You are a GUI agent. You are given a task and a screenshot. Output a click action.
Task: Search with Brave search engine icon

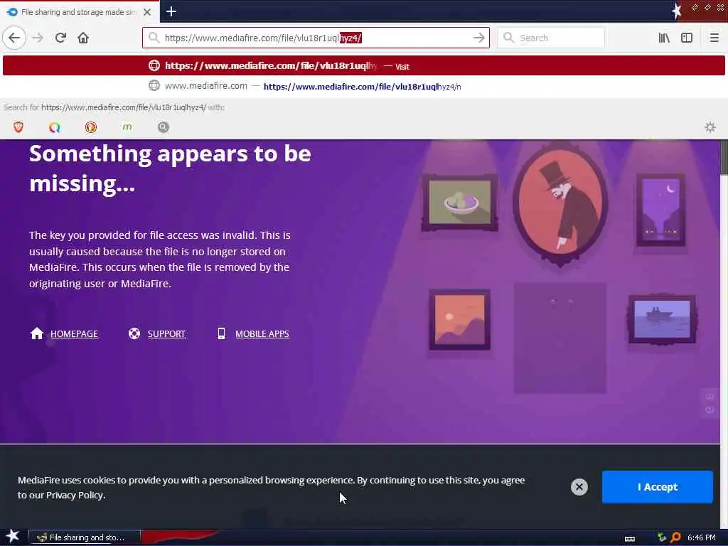18,127
